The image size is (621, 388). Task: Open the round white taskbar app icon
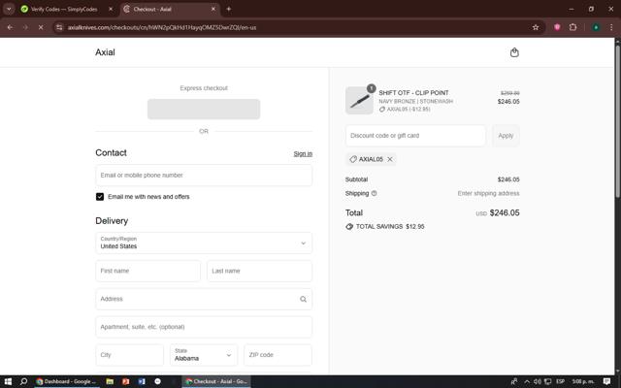point(157,381)
